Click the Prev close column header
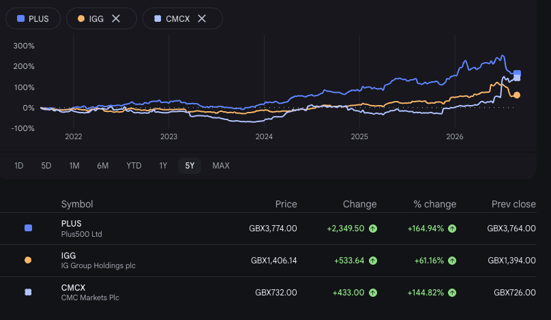This screenshot has height=320, width=551. [513, 204]
